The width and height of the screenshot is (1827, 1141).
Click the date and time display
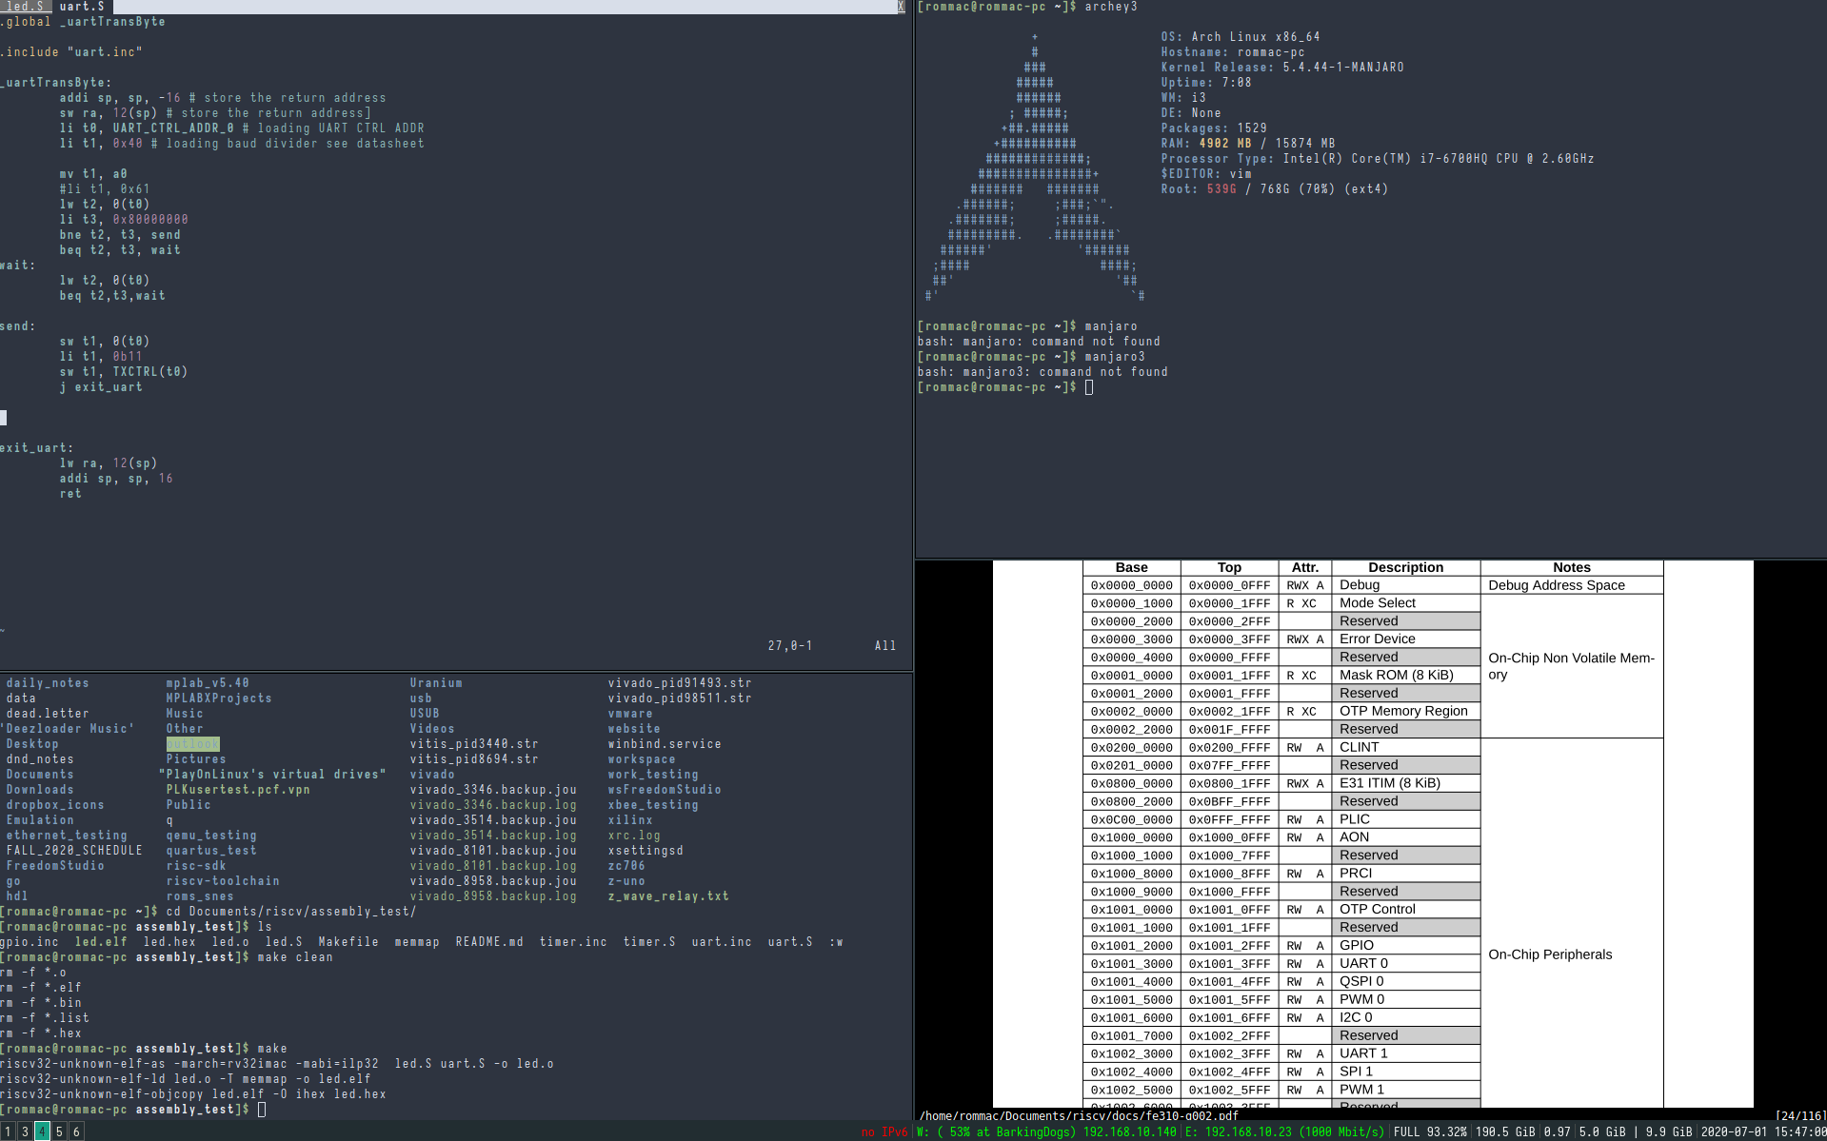(1762, 1131)
